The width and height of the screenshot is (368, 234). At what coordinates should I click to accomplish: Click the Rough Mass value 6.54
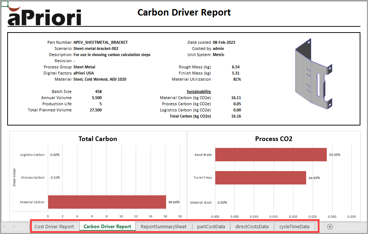236,67
